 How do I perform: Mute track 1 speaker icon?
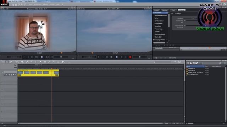[x=14, y=74]
